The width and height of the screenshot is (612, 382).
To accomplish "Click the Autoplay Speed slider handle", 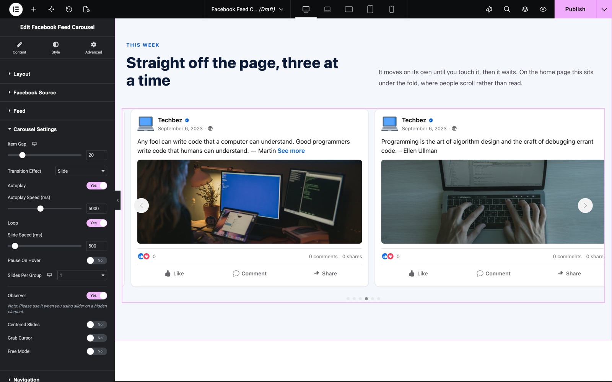I will pos(40,209).
